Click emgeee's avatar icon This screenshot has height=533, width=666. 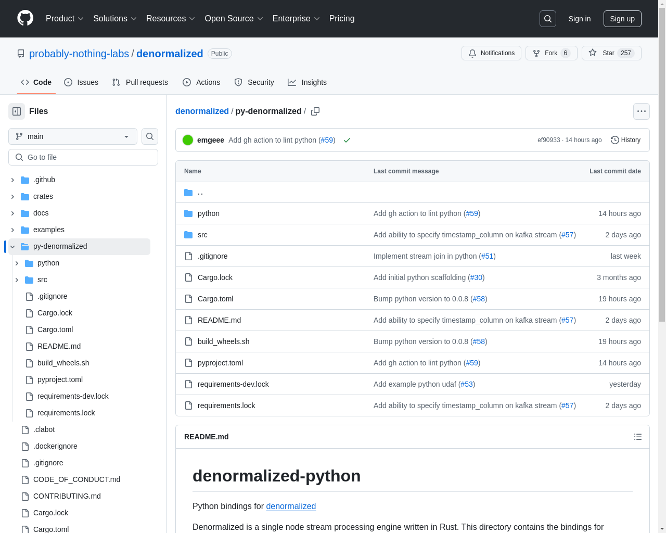(188, 140)
